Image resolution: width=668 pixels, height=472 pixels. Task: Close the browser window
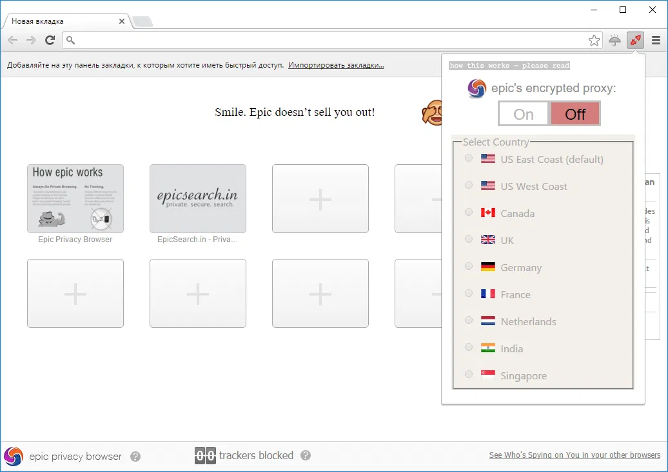pyautogui.click(x=653, y=10)
